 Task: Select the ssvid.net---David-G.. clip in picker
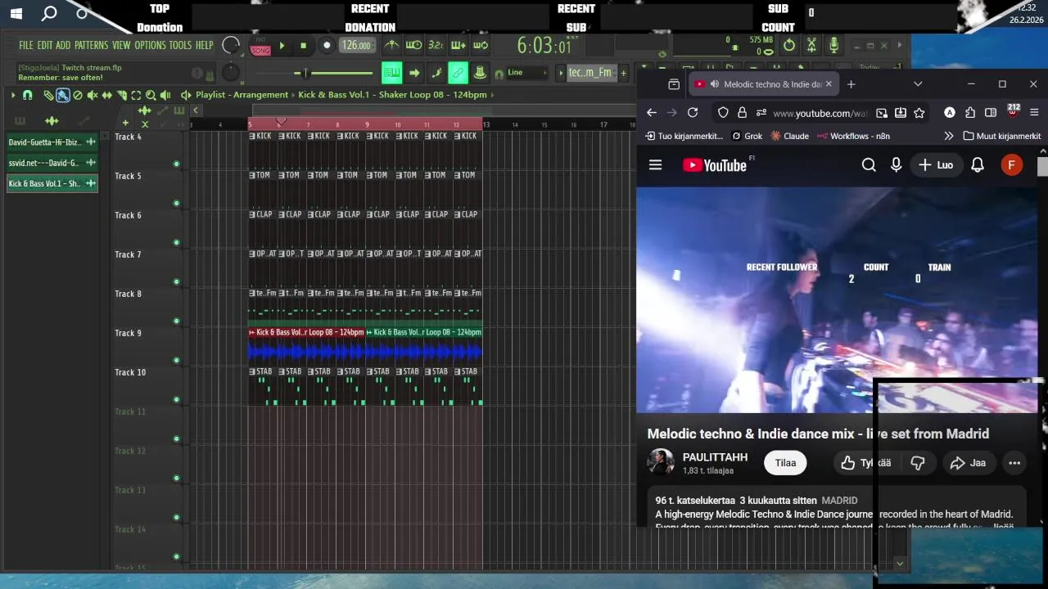52,163
